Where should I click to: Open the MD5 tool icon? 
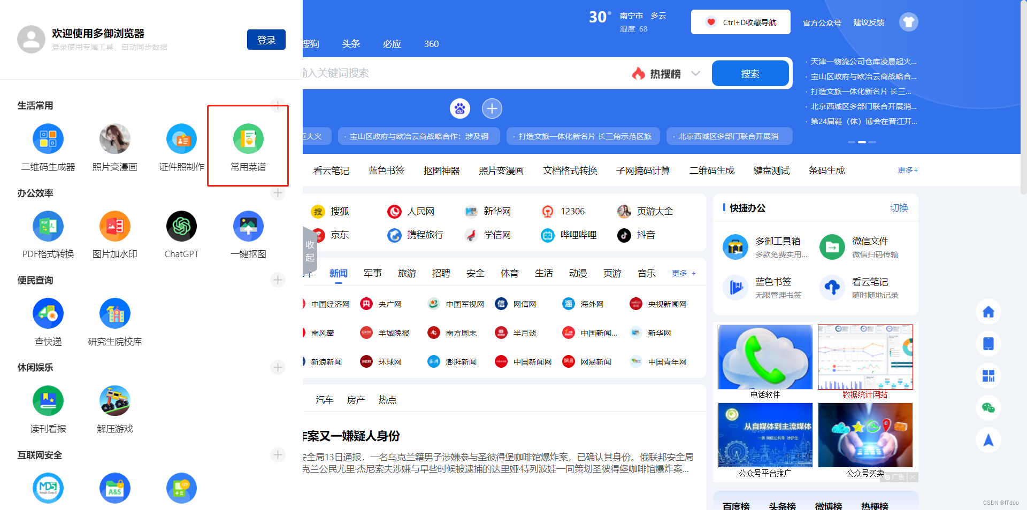48,488
